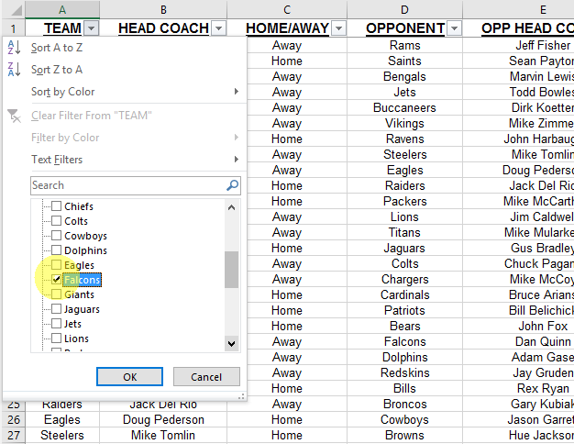Click the filter list scroll down arrow

[231, 344]
